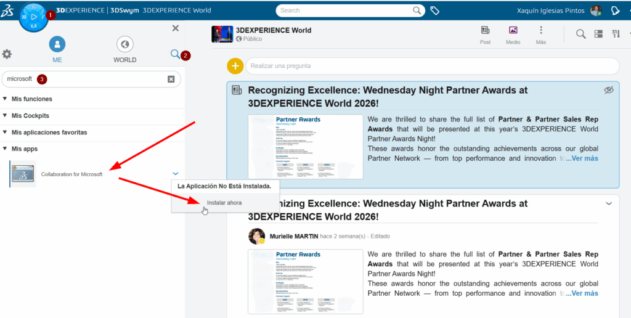Search within the community feed
631x318 pixels.
click(x=580, y=35)
